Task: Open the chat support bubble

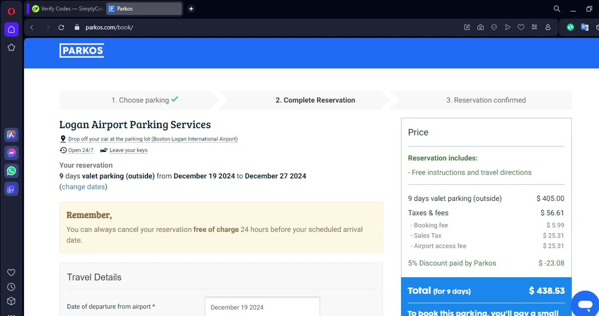Action: (585, 305)
